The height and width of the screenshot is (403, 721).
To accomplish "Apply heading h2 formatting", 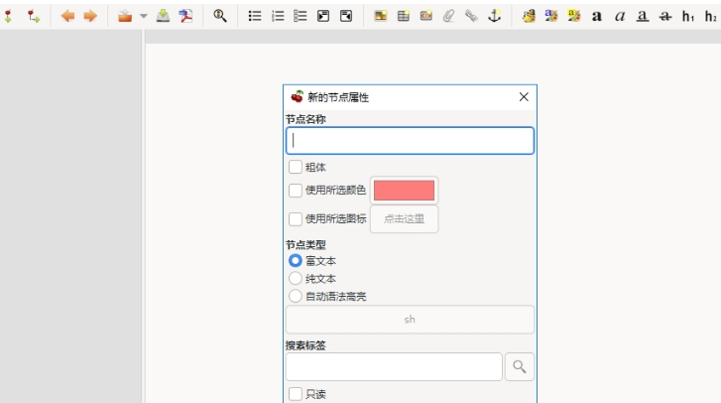I will 711,17.
